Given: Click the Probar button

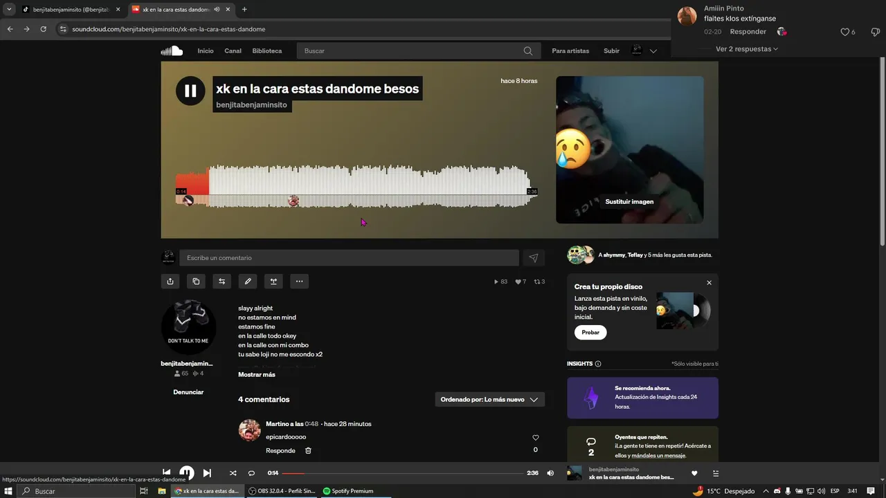Looking at the screenshot, I should [x=590, y=332].
